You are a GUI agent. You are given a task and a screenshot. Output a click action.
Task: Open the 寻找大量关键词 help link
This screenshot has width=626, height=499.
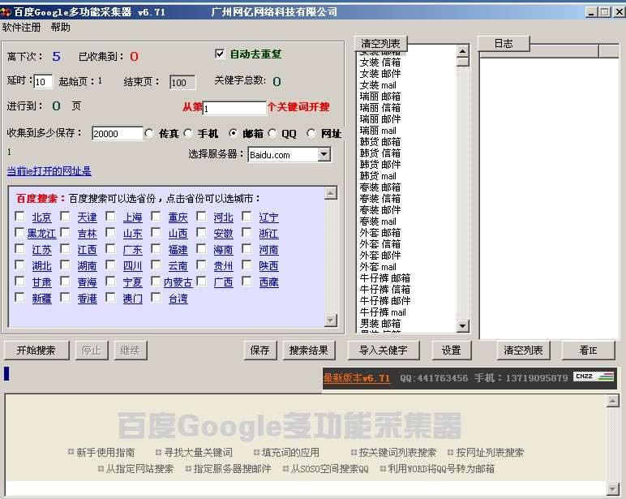(x=198, y=452)
